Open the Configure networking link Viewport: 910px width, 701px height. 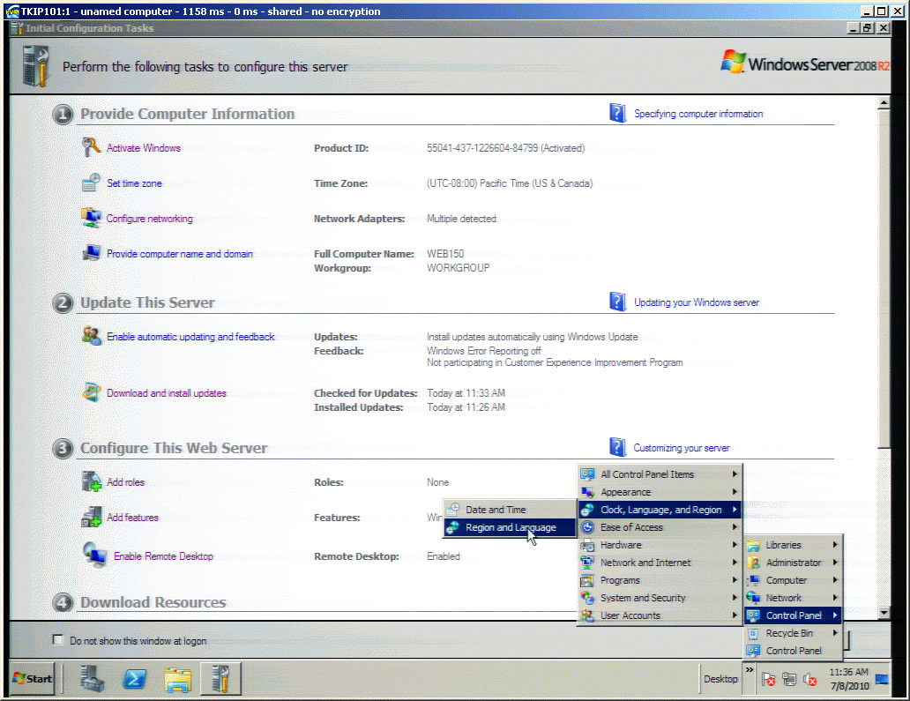click(149, 219)
